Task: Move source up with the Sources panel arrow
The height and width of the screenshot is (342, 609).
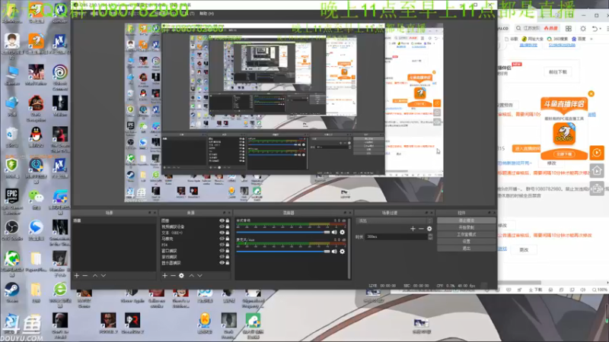Action: (x=192, y=275)
